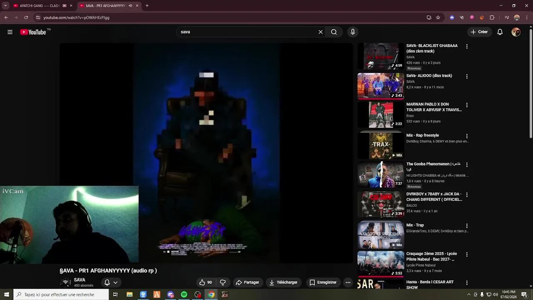Click the page vertical scrollbar

coord(531,83)
